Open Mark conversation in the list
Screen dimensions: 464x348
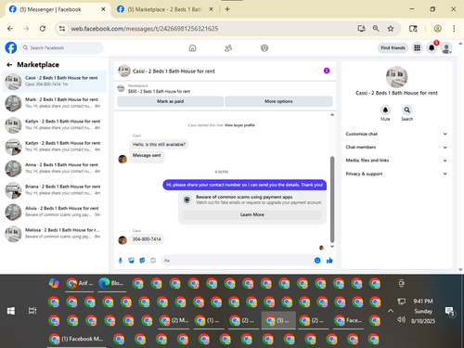(55, 103)
